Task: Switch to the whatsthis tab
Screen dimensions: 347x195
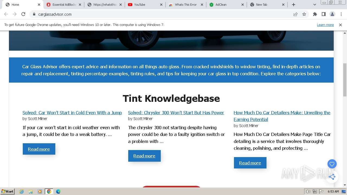Action: pos(105,5)
